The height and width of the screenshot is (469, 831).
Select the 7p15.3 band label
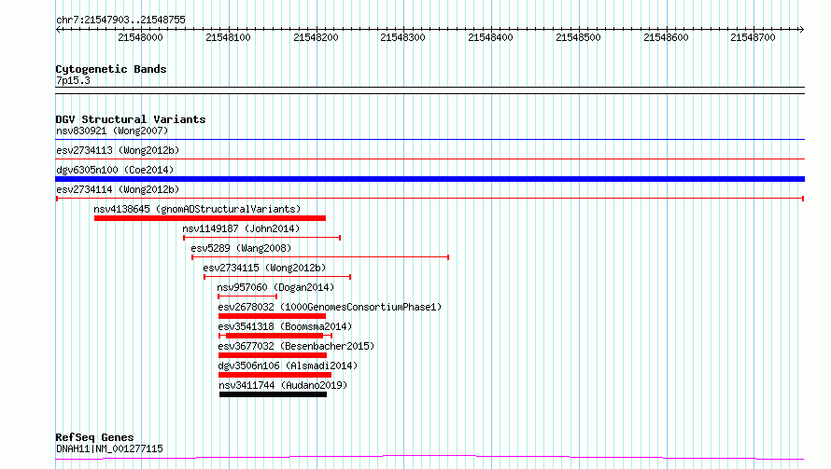pyautogui.click(x=73, y=80)
